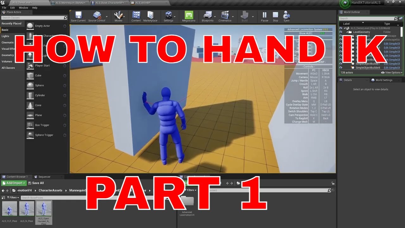Collapse the LevelGeometry folder tree

pos(347,32)
